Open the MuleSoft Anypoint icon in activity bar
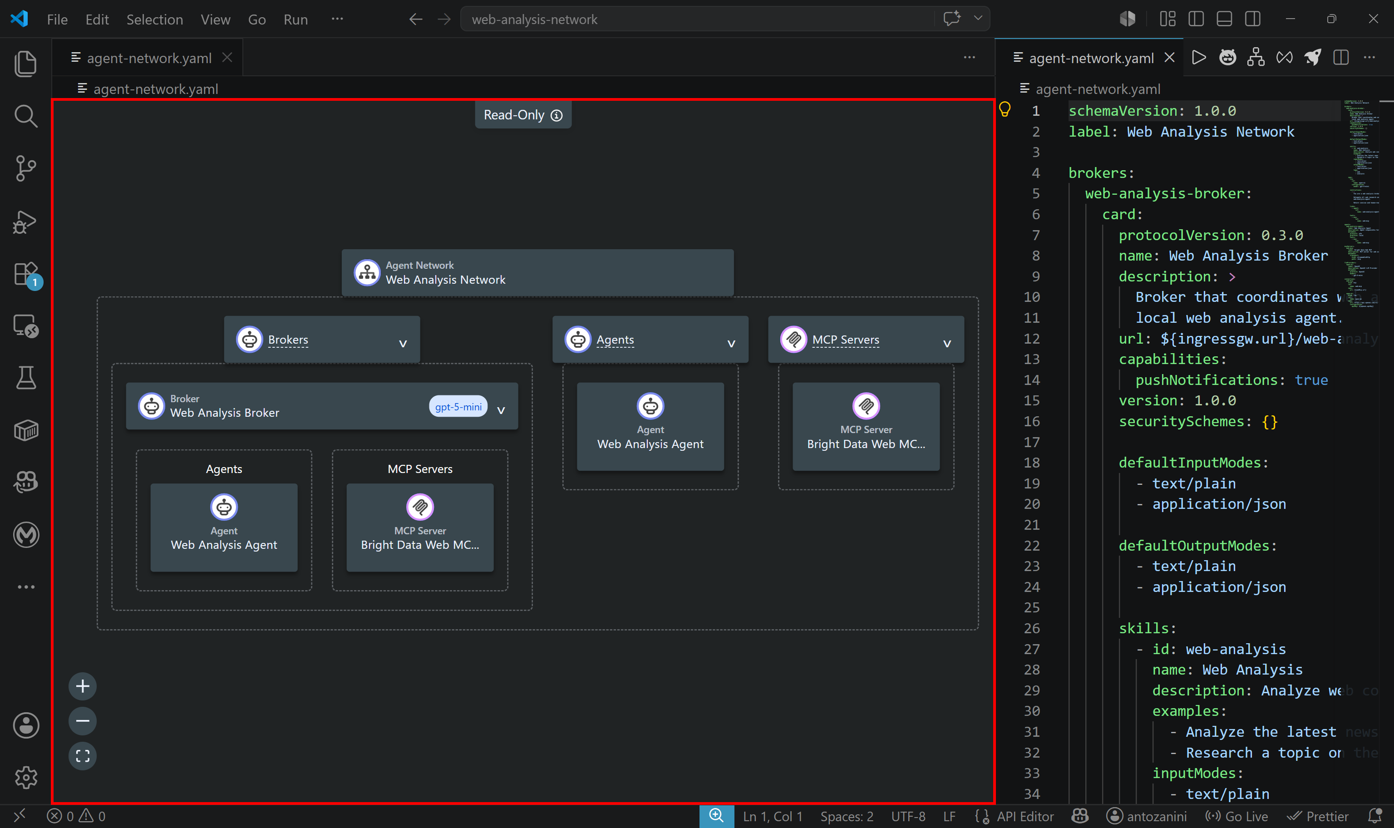Image resolution: width=1394 pixels, height=828 pixels. click(26, 534)
